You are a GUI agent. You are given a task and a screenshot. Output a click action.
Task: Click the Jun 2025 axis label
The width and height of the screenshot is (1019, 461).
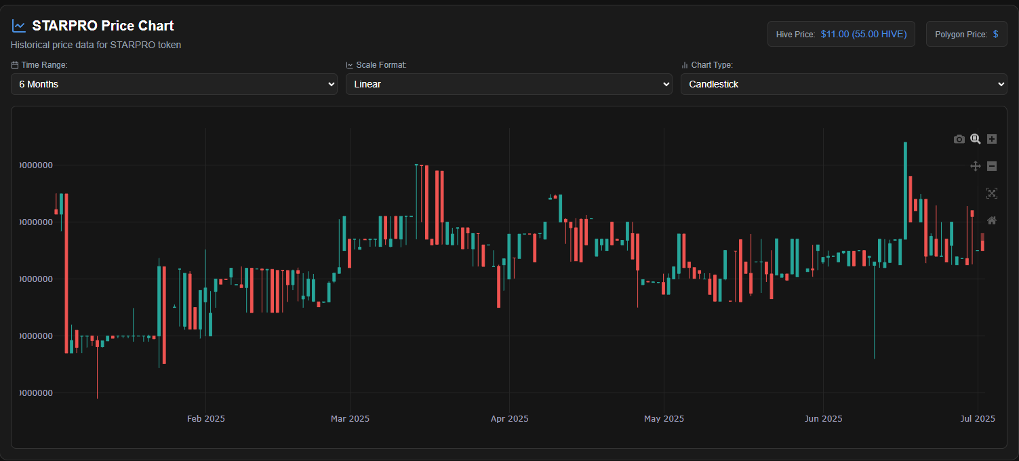click(823, 418)
